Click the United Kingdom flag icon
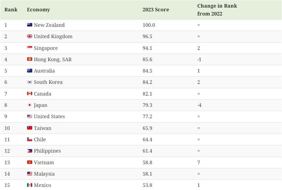 30,36
